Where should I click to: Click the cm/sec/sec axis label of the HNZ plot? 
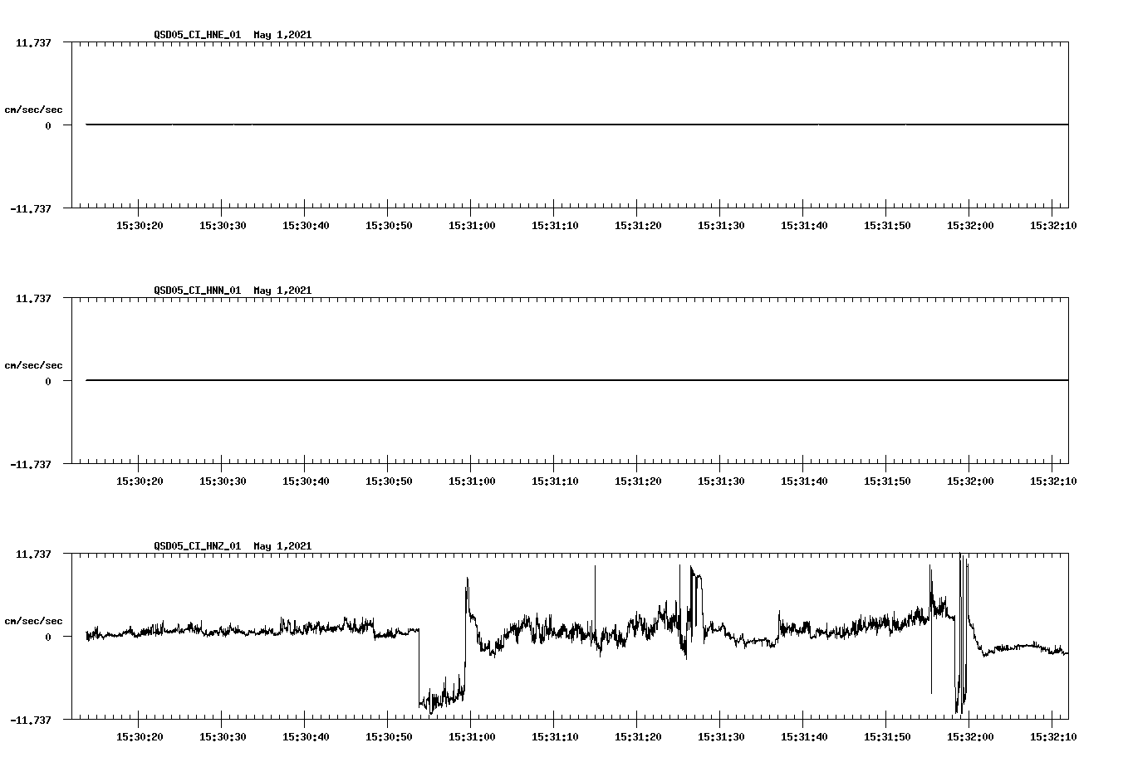34,620
